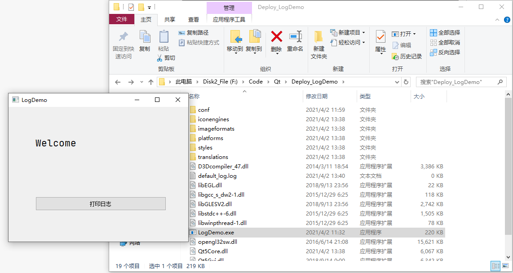Click the Refresh button beside address bar
This screenshot has height=273, width=513.
pyautogui.click(x=406, y=82)
